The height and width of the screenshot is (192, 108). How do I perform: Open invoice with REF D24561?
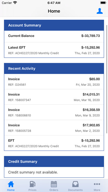pos(54,82)
